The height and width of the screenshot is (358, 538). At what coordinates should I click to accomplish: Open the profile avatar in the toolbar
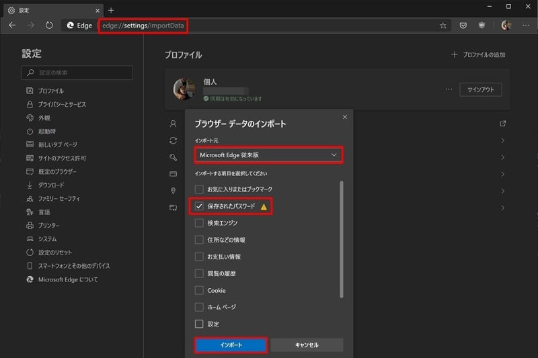tap(506, 26)
